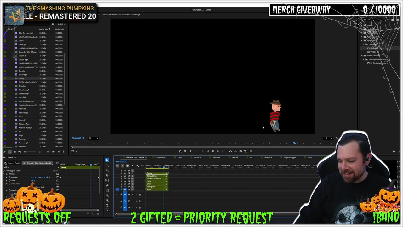
Task: Switch project panel to list view
Action: point(10,152)
